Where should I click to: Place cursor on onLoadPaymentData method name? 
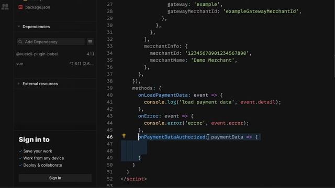click(163, 95)
